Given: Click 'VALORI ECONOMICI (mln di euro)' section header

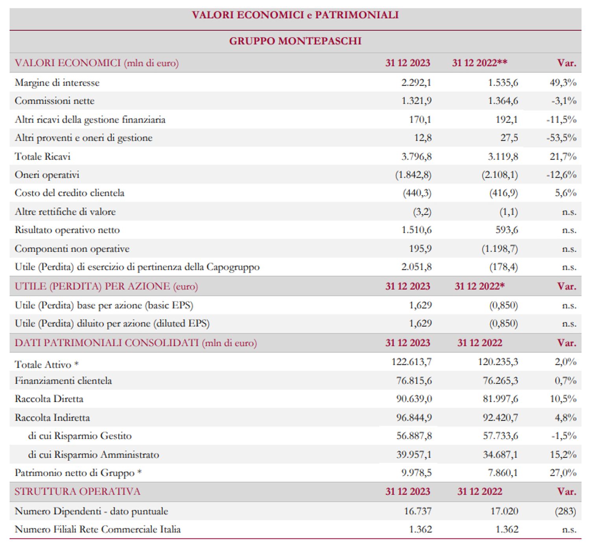Looking at the screenshot, I should click(97, 63).
